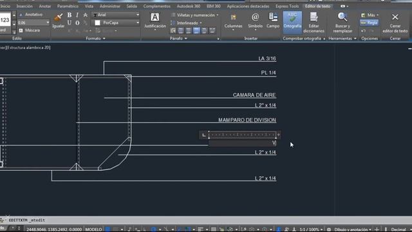Open Buscar y reemplazar
The image size is (412, 232).
pyautogui.click(x=342, y=23)
